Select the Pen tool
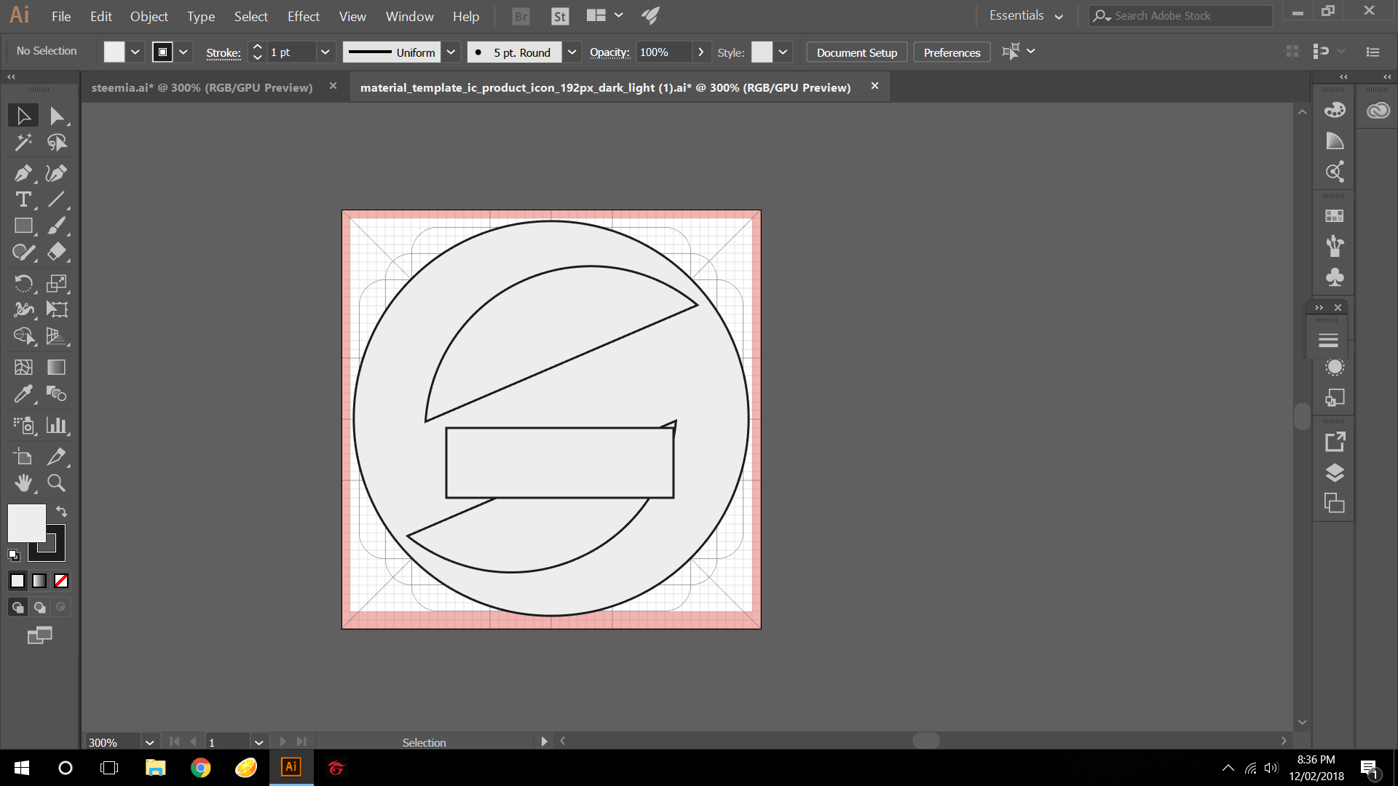 pyautogui.click(x=23, y=173)
